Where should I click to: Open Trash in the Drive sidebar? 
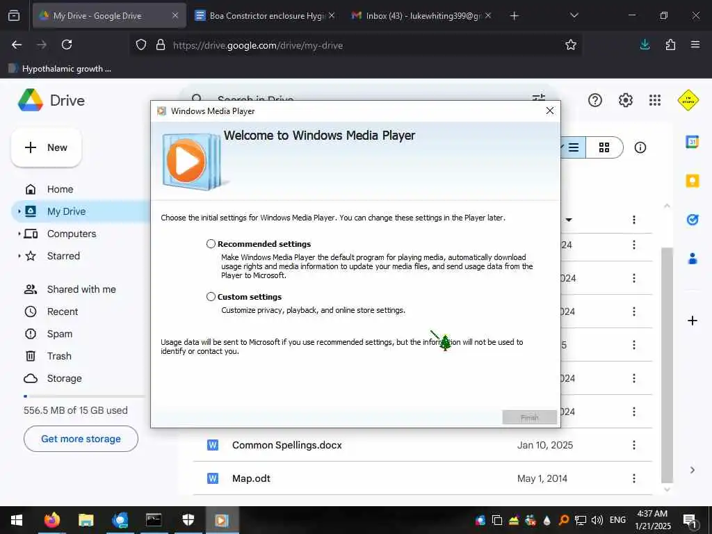click(x=59, y=356)
